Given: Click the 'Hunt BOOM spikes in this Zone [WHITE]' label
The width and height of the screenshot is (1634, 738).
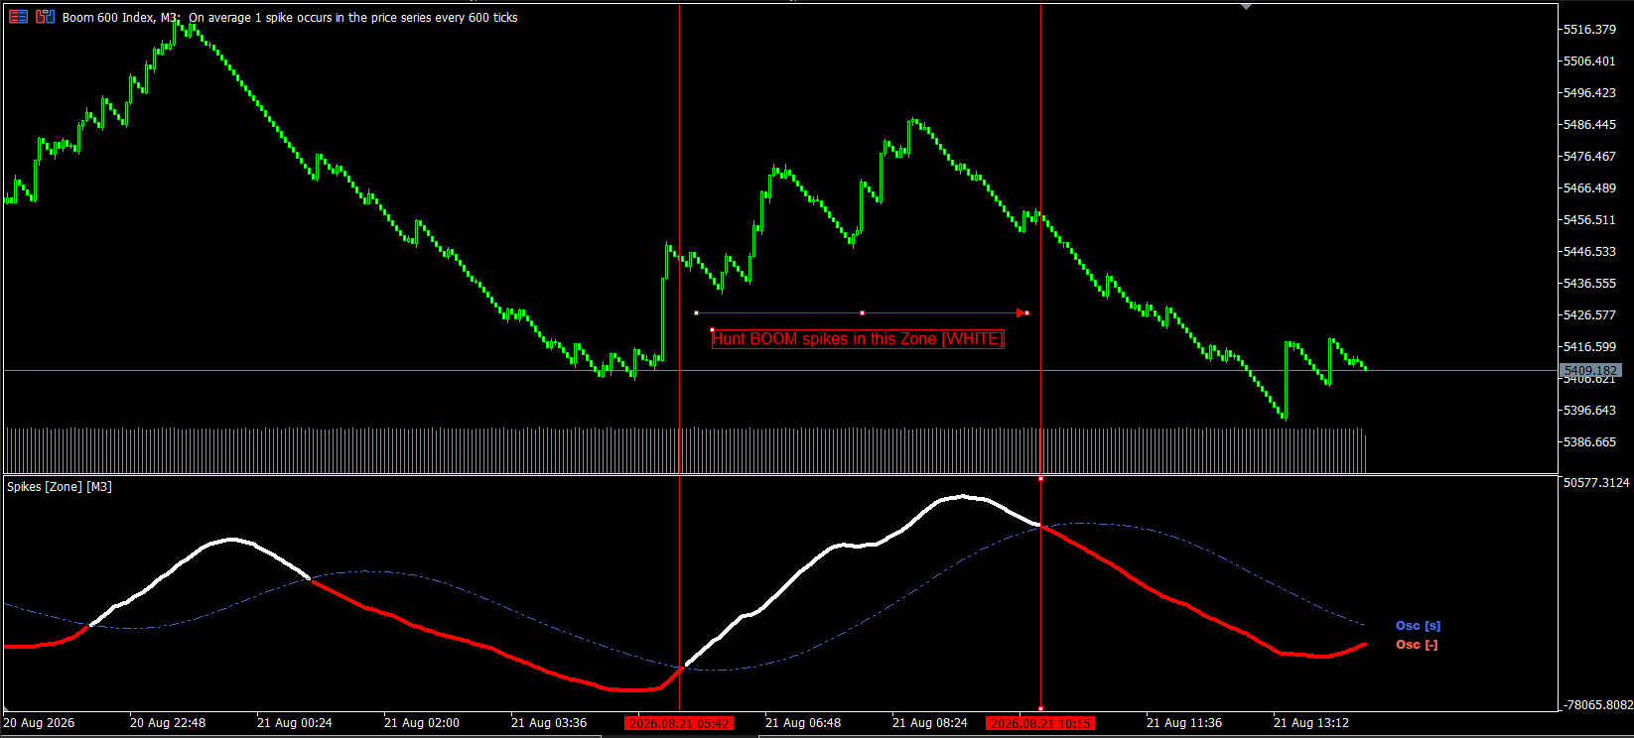Looking at the screenshot, I should 858,339.
